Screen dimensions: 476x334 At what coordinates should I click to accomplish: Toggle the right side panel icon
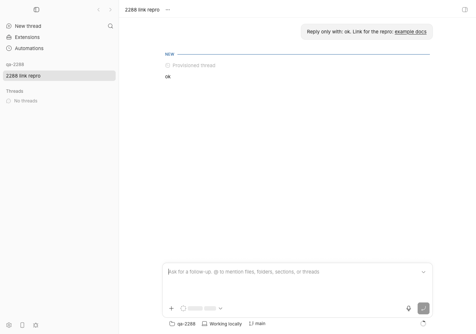pyautogui.click(x=465, y=10)
